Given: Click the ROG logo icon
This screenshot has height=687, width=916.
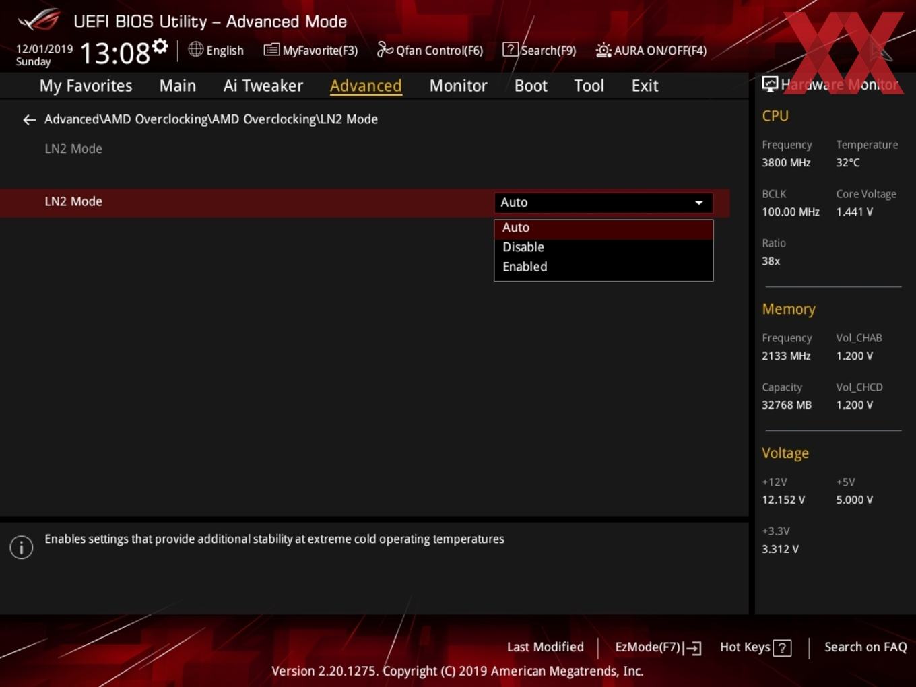Looking at the screenshot, I should pyautogui.click(x=38, y=20).
